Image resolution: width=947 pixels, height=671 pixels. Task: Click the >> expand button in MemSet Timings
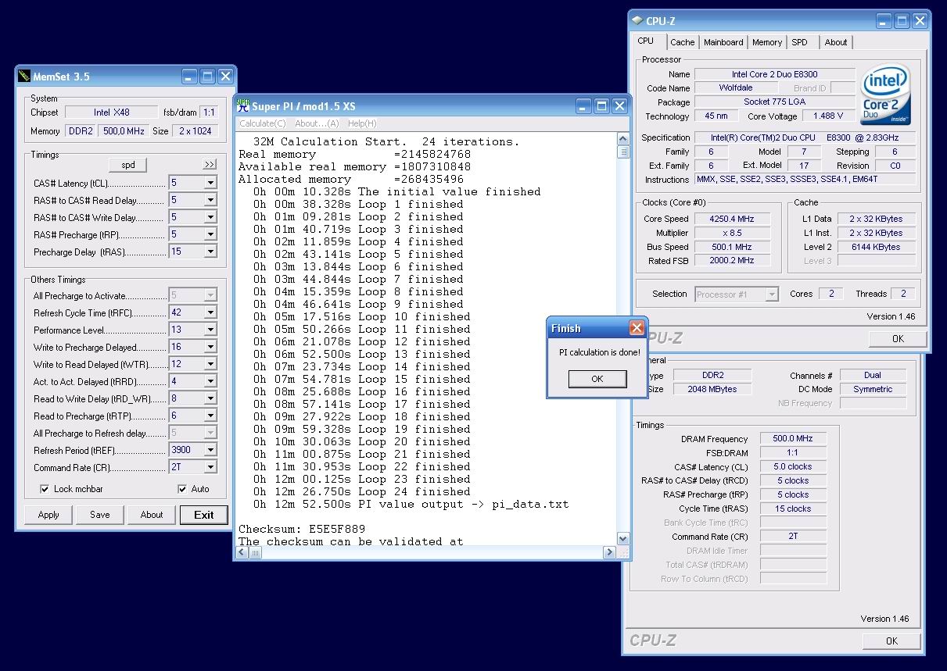[209, 165]
